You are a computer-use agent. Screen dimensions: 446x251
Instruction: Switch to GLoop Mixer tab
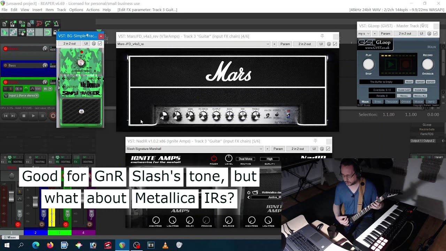pos(418,102)
